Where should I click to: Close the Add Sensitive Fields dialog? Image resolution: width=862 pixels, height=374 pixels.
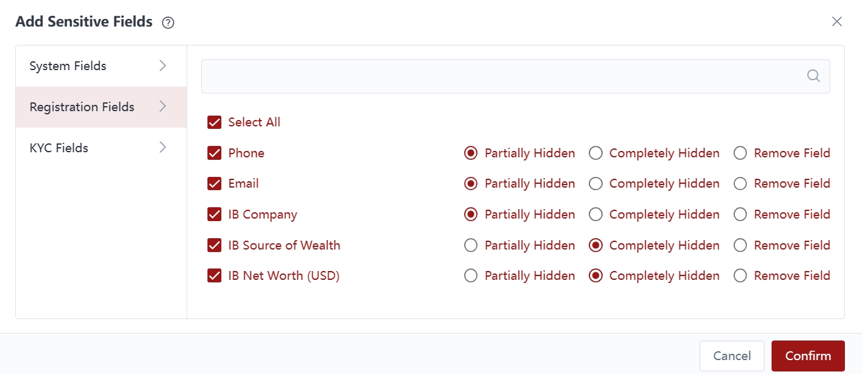click(x=837, y=21)
